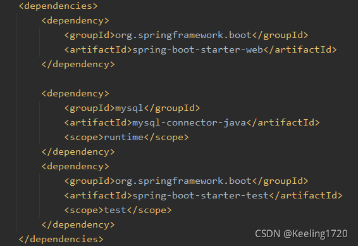Viewport: 358px width, 246px height.
Task: Click the opening dependencies tag
Action: coord(58,6)
